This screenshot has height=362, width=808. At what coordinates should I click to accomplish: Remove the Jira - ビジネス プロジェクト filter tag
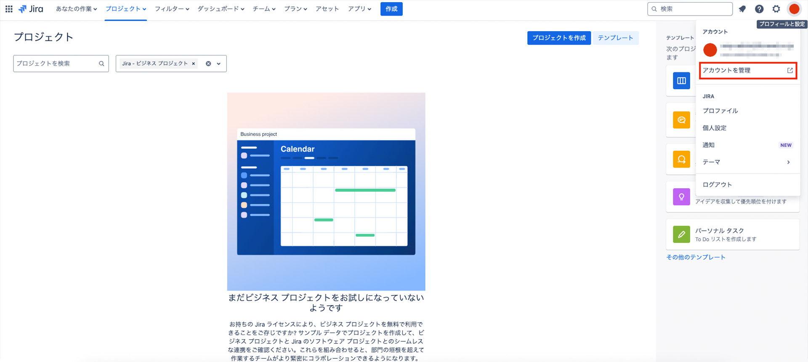(194, 64)
